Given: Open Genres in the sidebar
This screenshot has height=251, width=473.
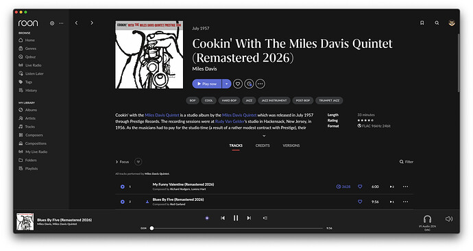Looking at the screenshot, I should pyautogui.click(x=27, y=49).
